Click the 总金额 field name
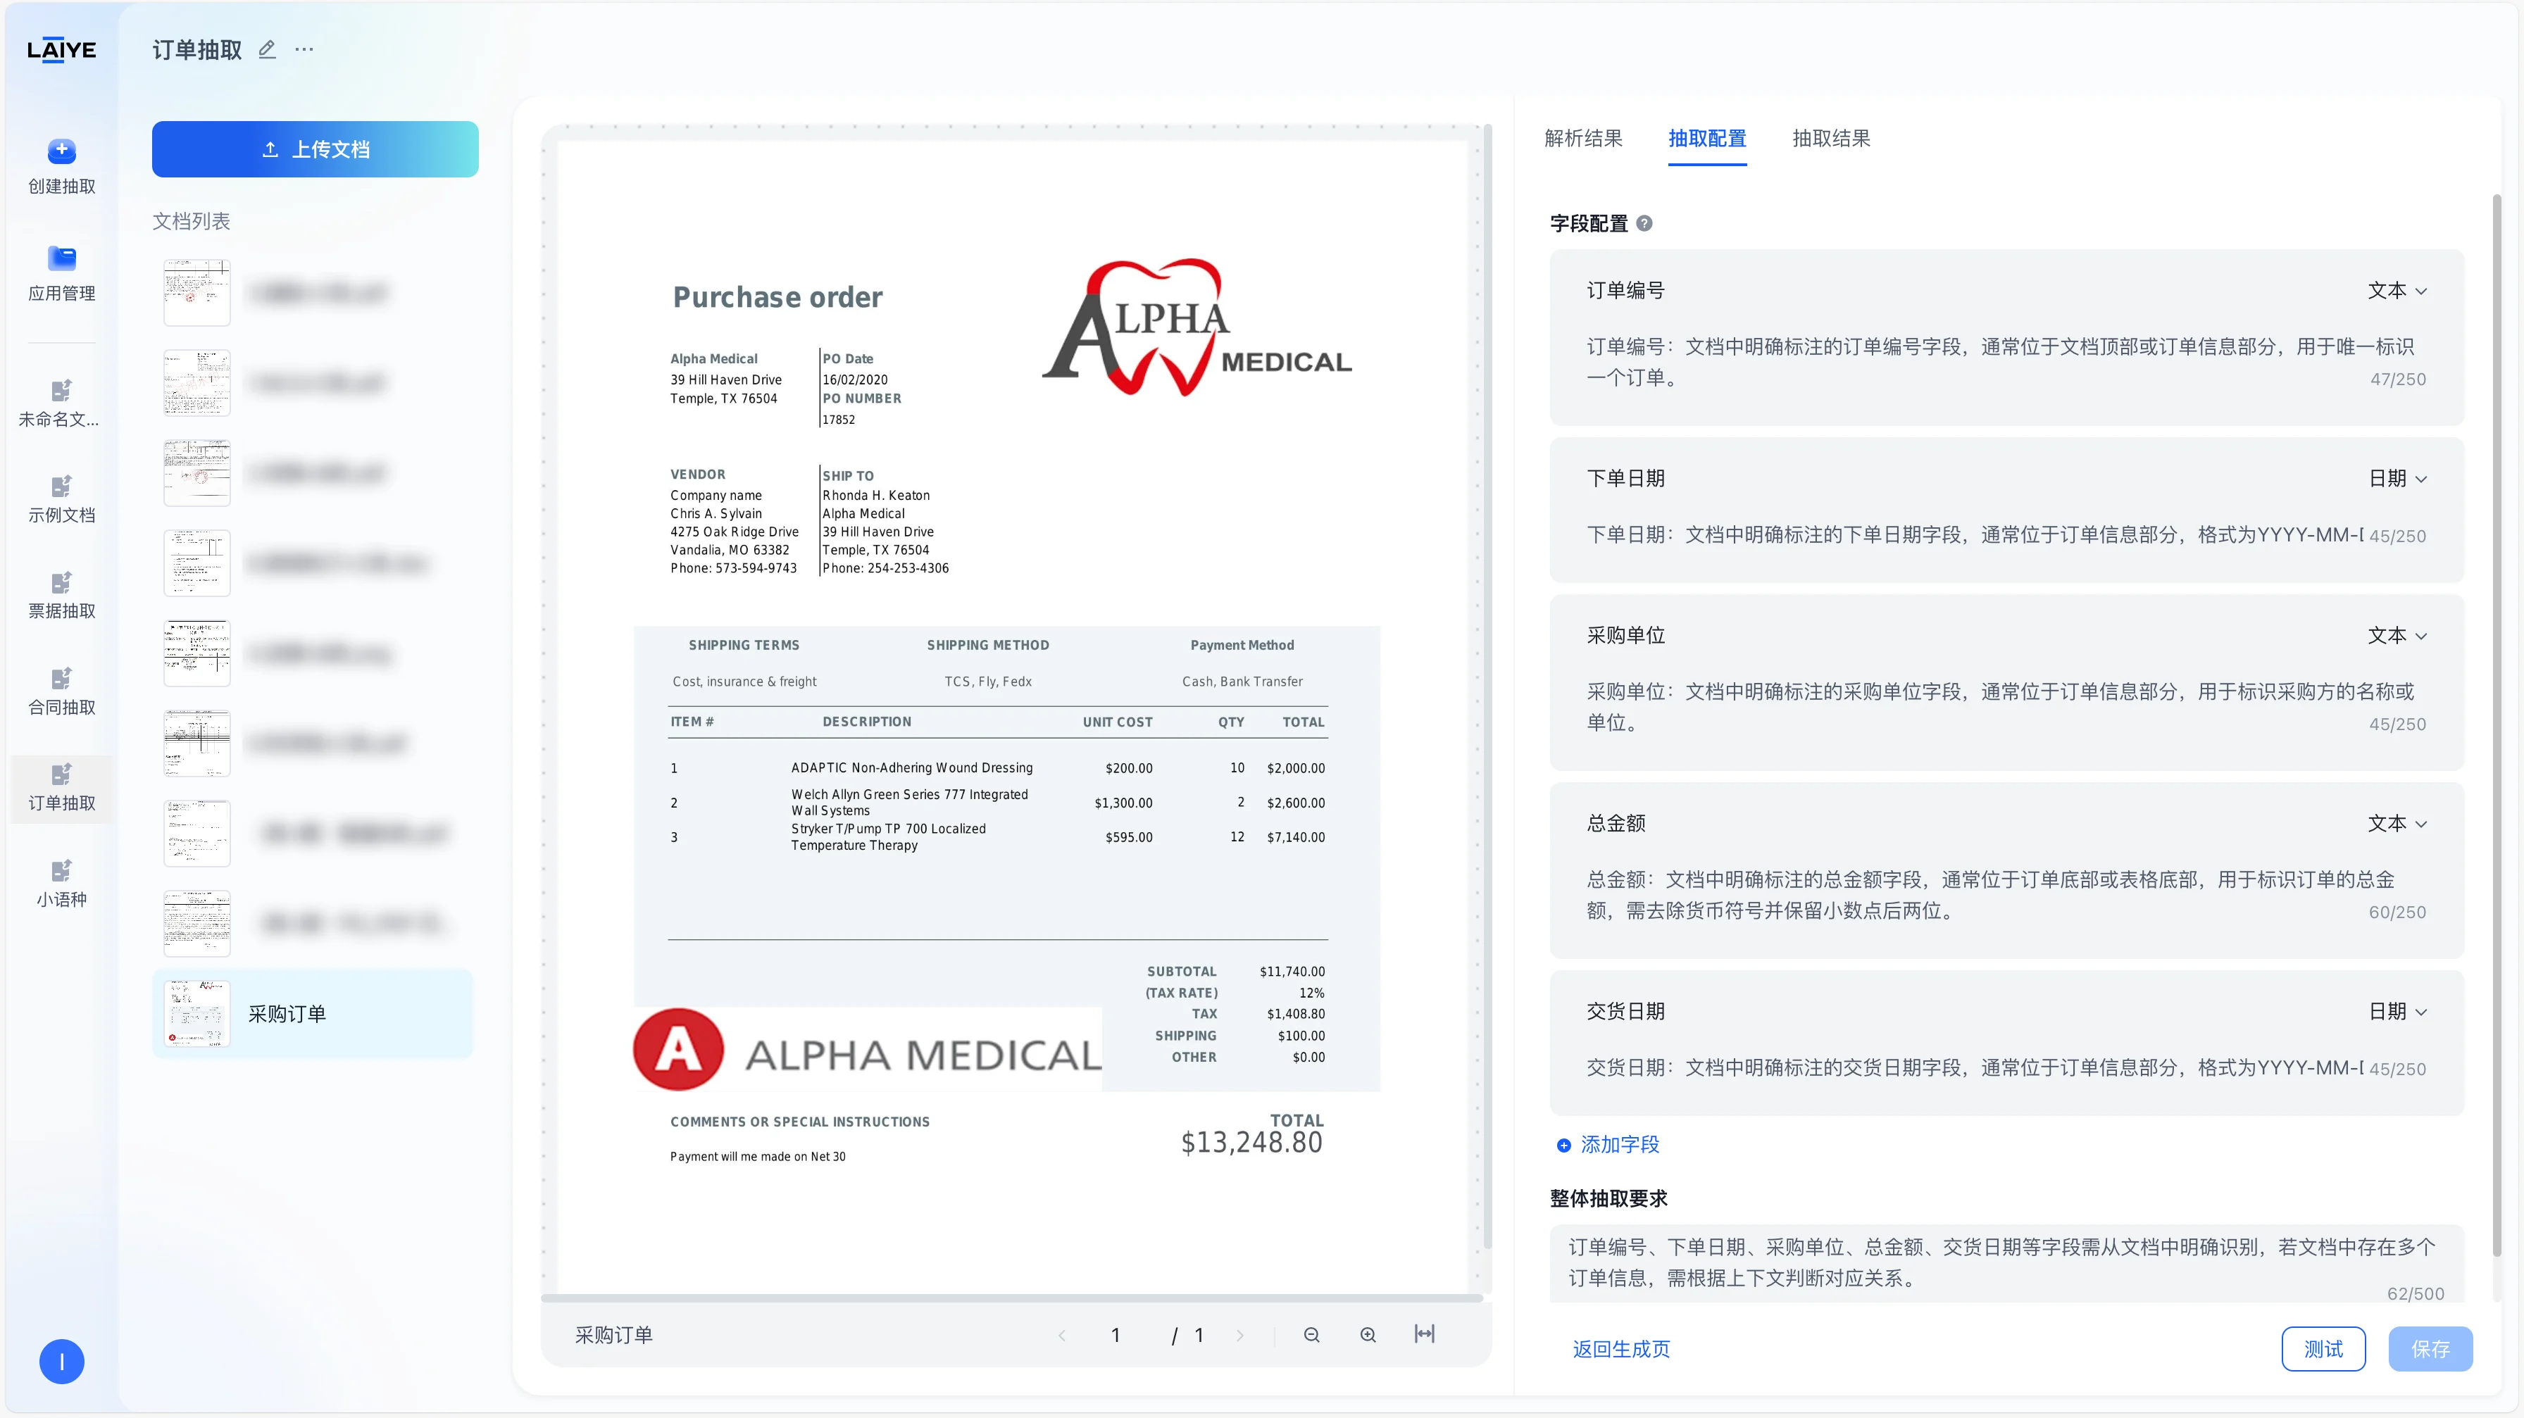 (1616, 824)
